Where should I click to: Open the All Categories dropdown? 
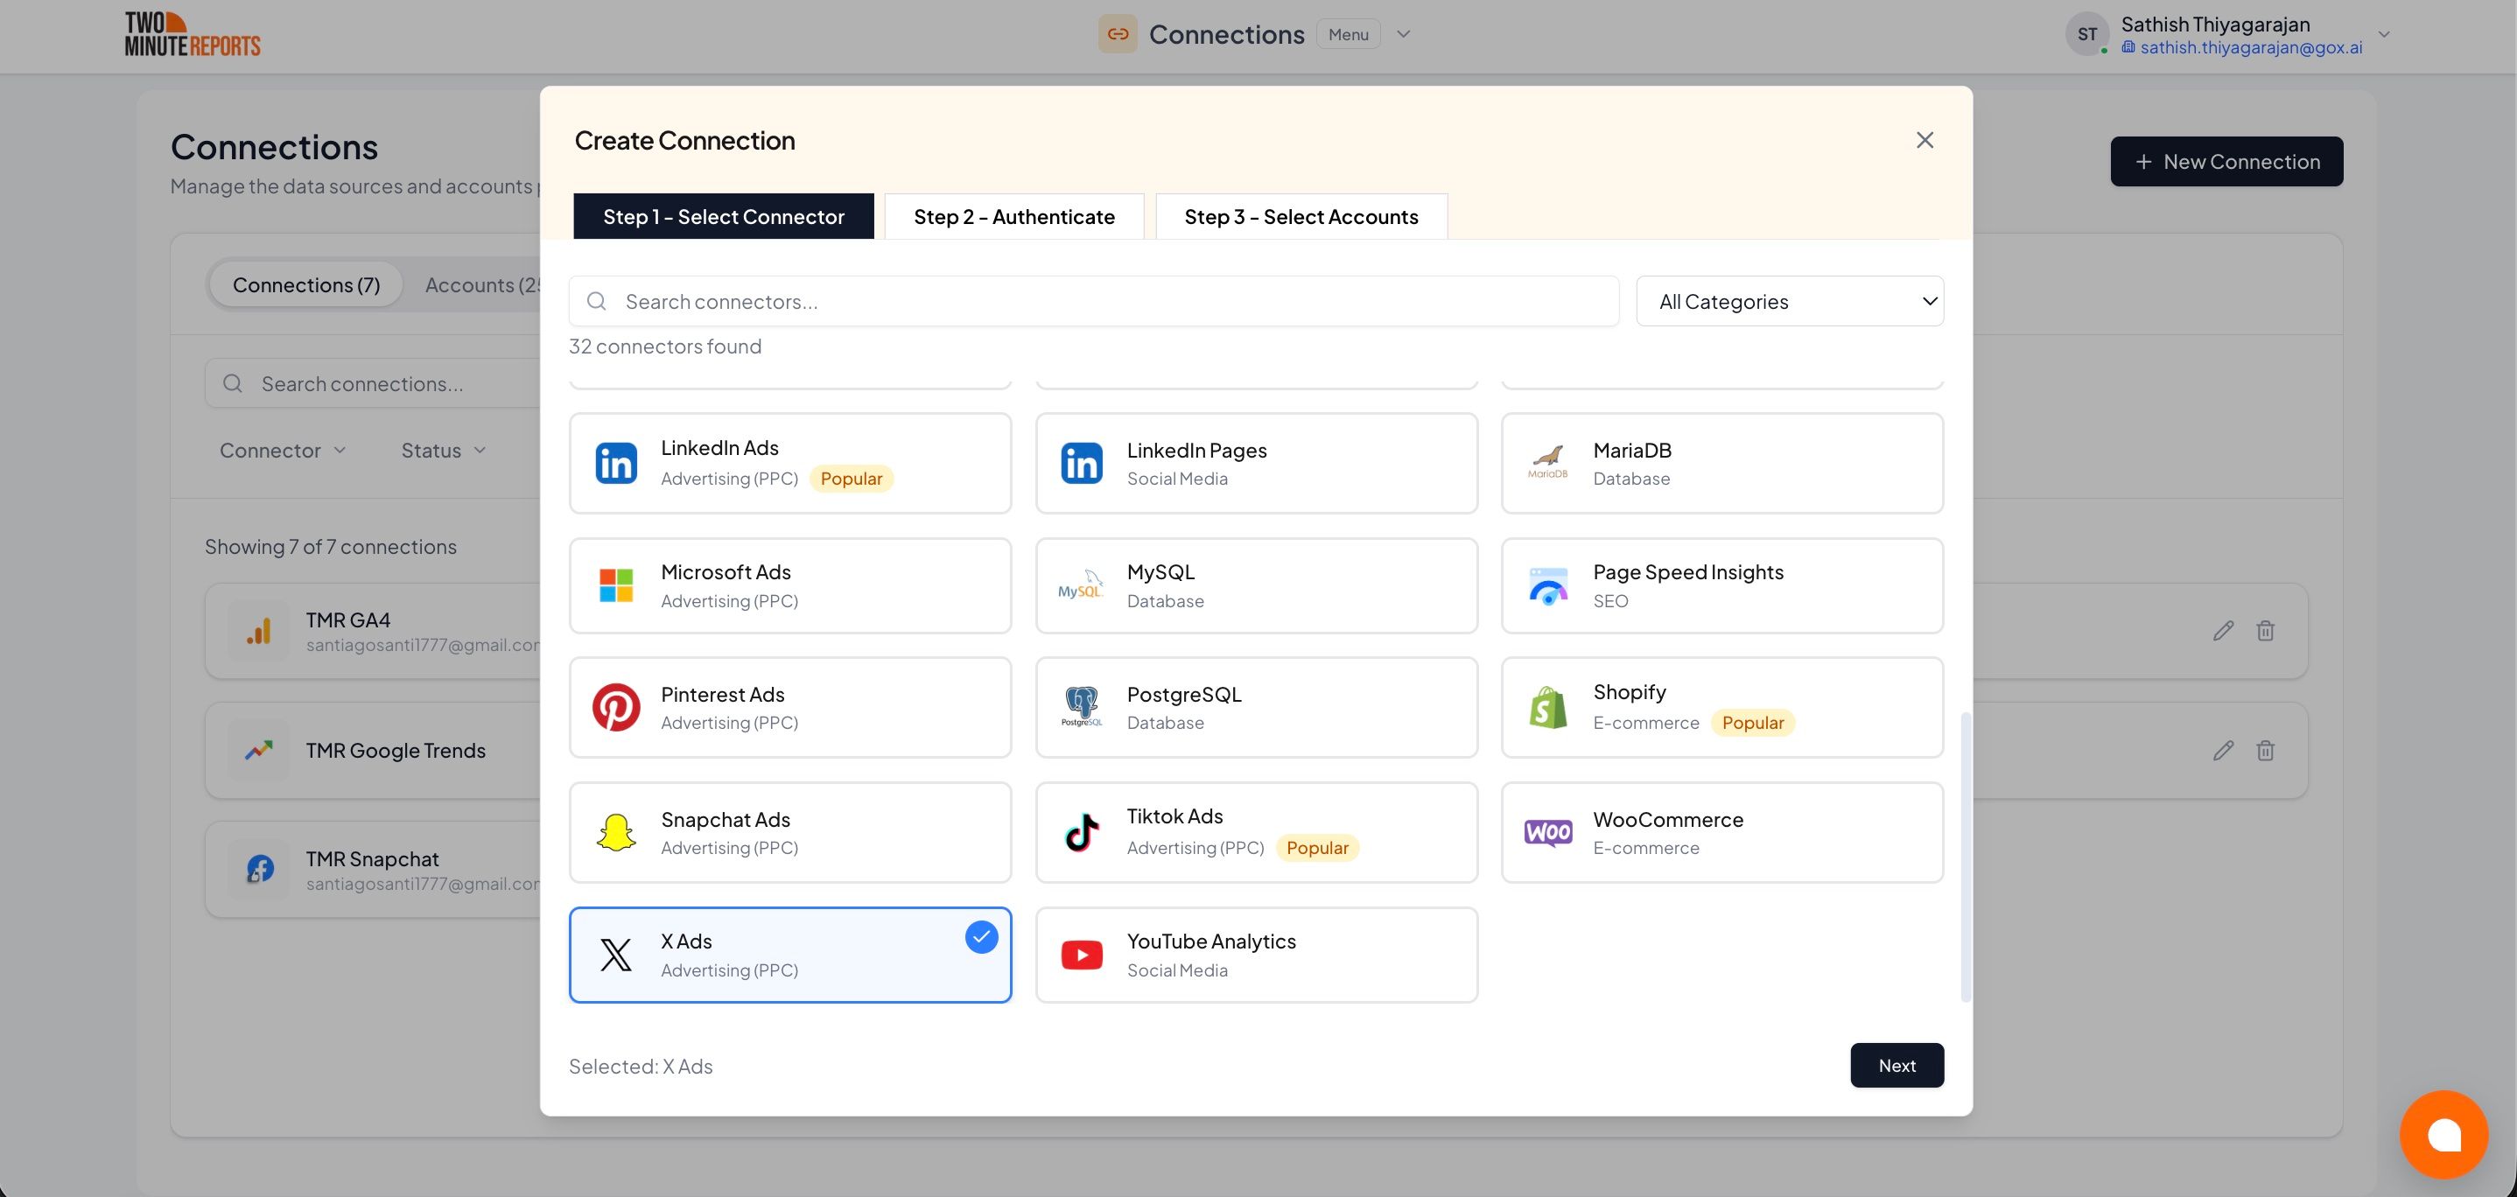[x=1789, y=301]
